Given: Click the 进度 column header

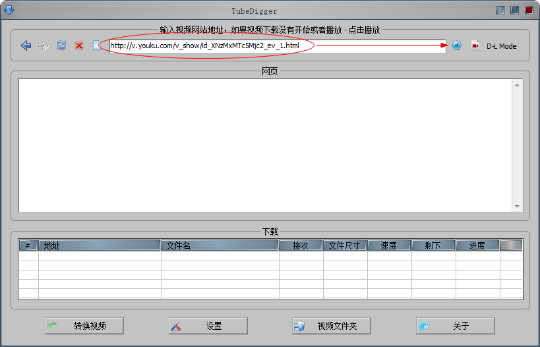Looking at the screenshot, I should click(x=477, y=245).
